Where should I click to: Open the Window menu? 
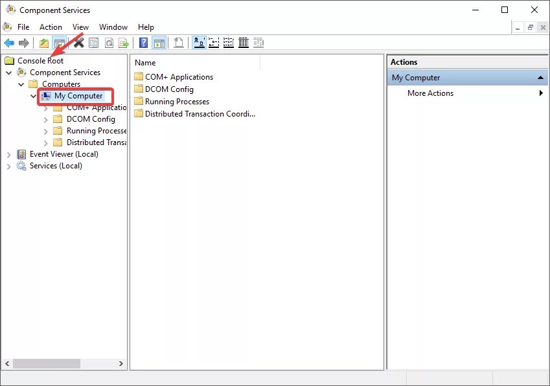coord(113,27)
